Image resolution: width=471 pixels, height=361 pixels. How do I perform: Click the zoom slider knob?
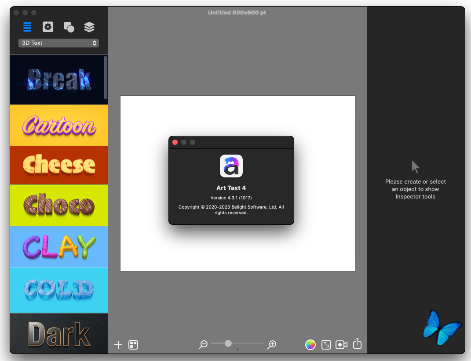[228, 343]
